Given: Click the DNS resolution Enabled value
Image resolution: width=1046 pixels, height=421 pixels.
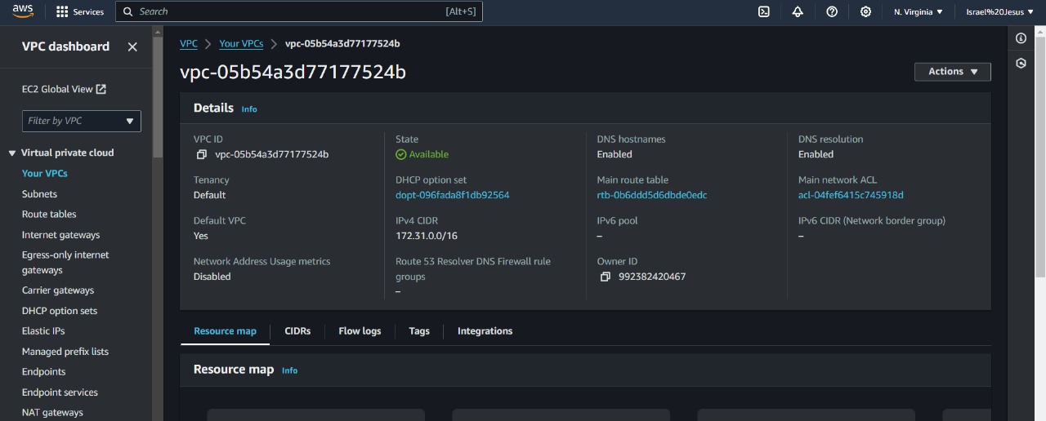Looking at the screenshot, I should [816, 154].
